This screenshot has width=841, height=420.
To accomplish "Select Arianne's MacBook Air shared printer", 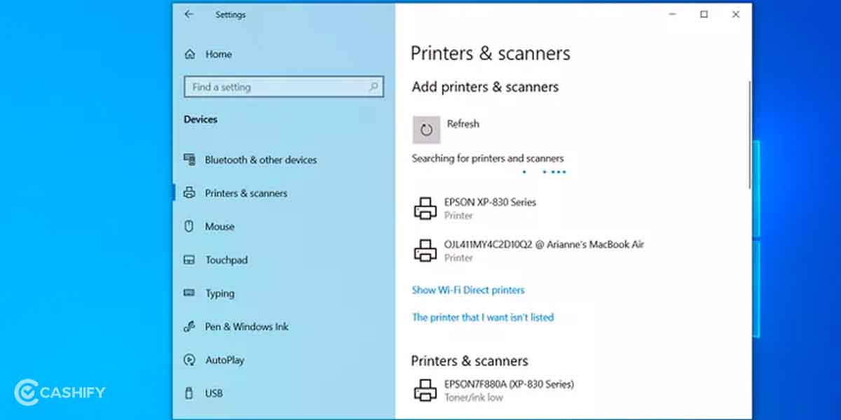I will click(528, 250).
